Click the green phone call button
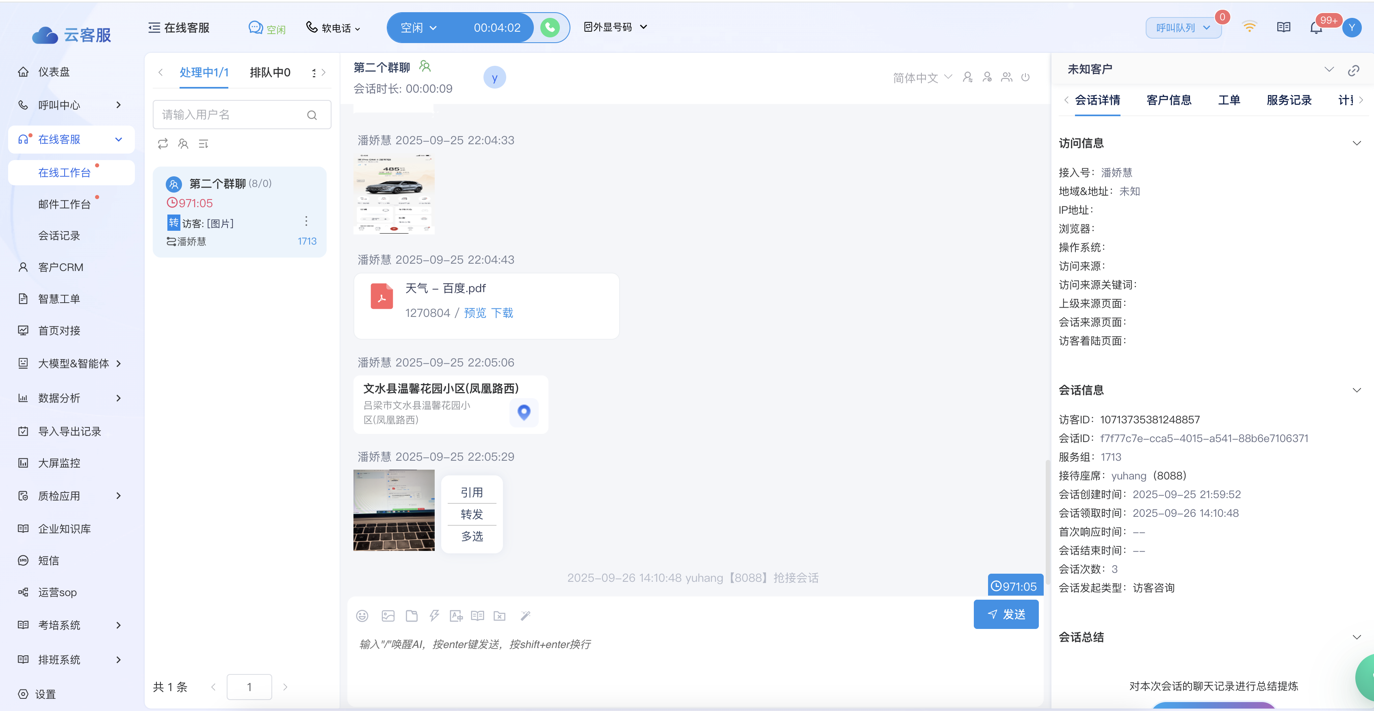Viewport: 1374px width, 711px height. click(550, 28)
